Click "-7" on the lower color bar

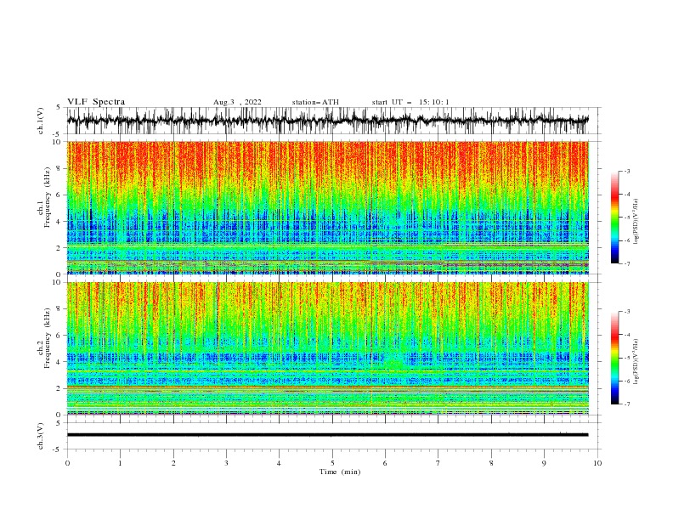626,404
